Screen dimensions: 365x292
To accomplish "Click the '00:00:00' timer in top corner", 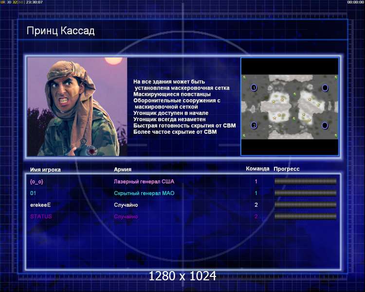I will tap(355, 2).
